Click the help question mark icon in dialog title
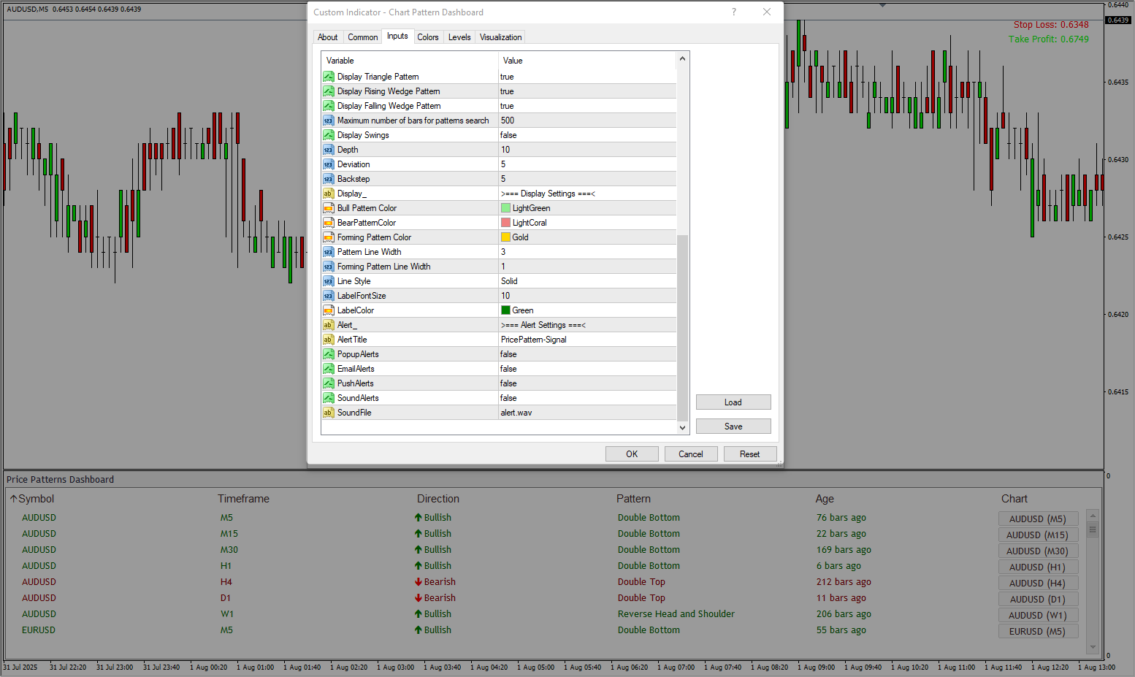1135x677 pixels. pyautogui.click(x=734, y=12)
